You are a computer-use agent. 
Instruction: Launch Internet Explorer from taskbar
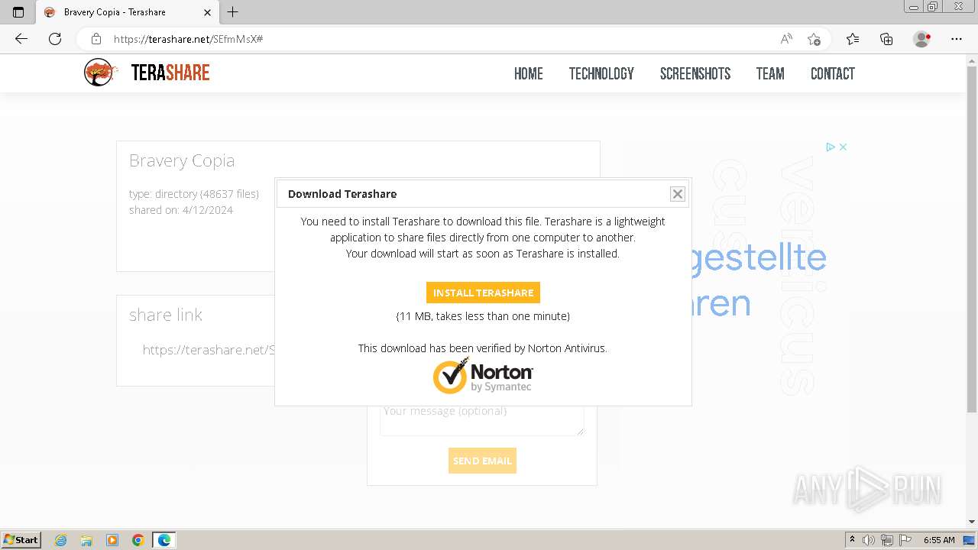pos(61,540)
